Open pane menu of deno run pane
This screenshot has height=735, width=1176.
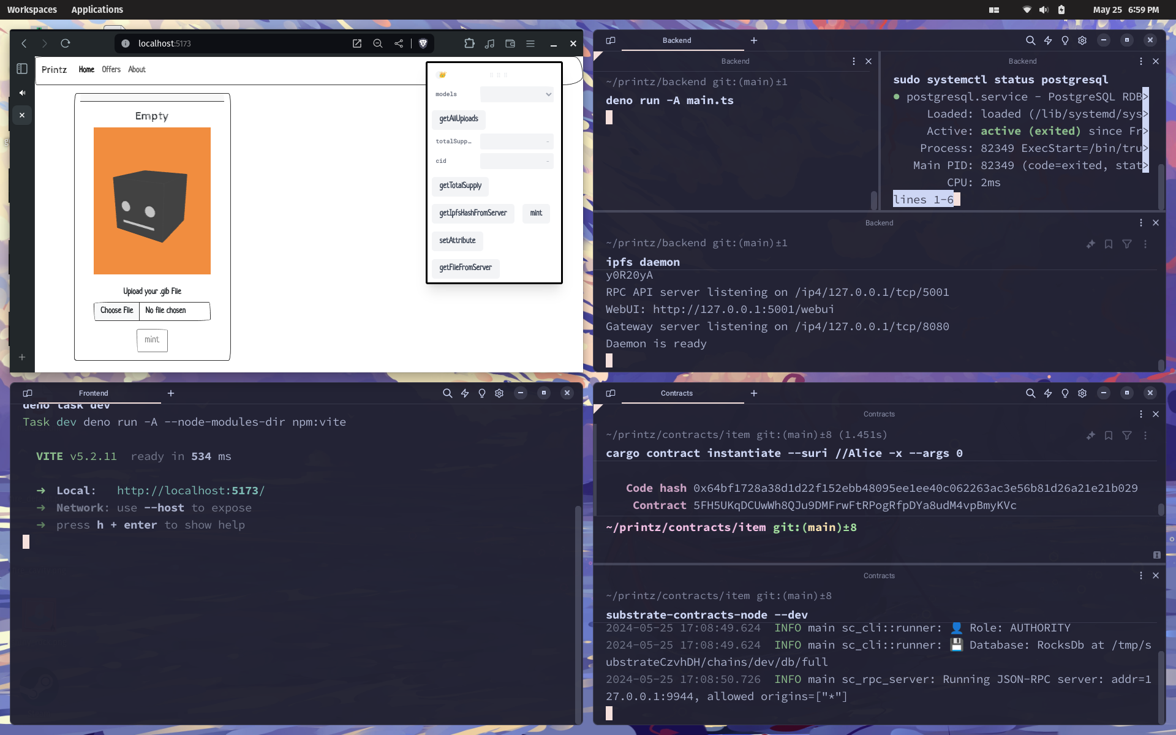point(853,61)
